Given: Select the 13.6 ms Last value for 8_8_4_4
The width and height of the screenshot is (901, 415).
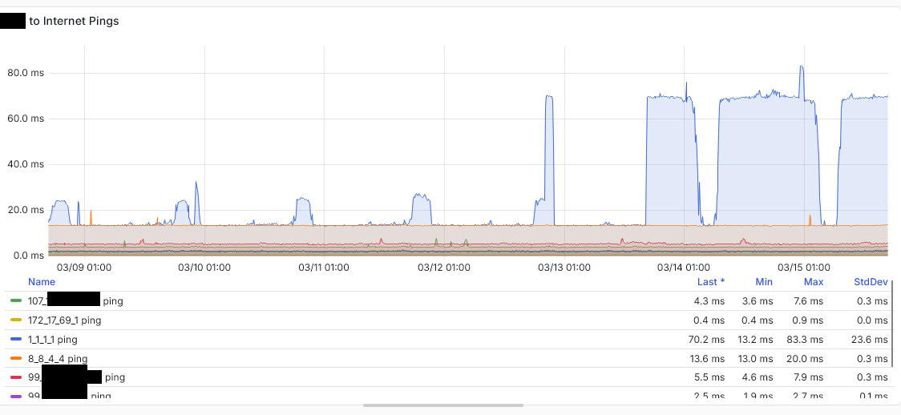Looking at the screenshot, I should (707, 359).
